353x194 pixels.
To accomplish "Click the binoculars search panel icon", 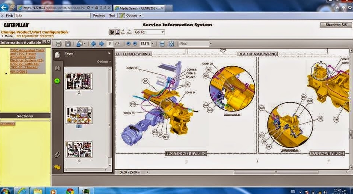I will coord(57,68).
